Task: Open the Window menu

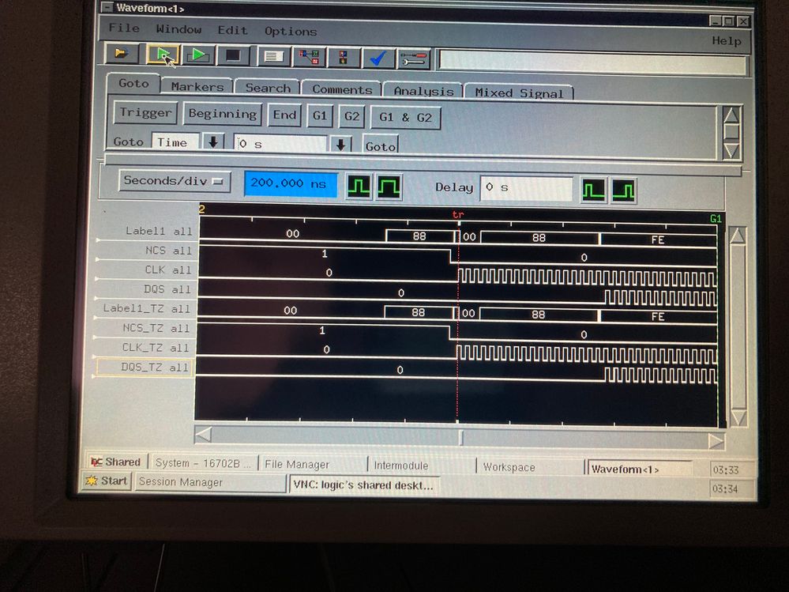Action: coord(178,29)
